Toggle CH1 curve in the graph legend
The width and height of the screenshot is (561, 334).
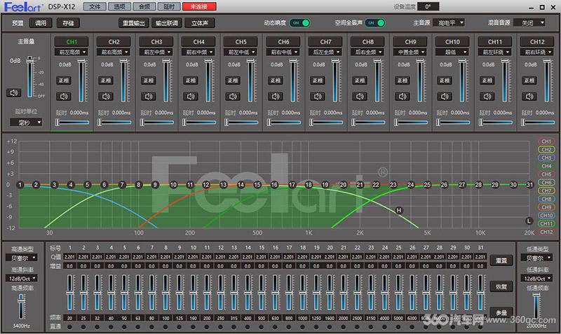tap(546, 141)
